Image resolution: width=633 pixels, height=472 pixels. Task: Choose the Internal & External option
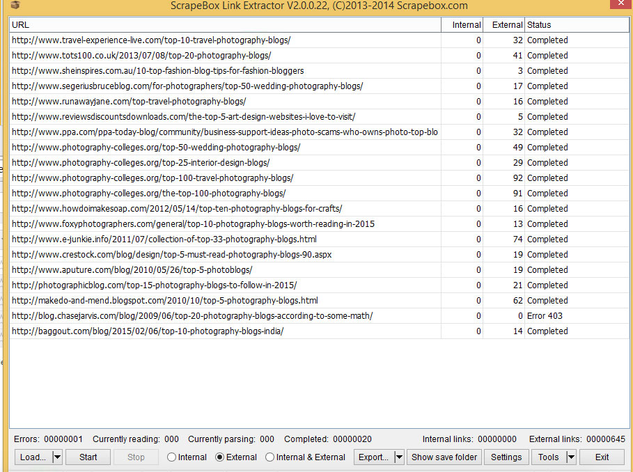pyautogui.click(x=270, y=457)
